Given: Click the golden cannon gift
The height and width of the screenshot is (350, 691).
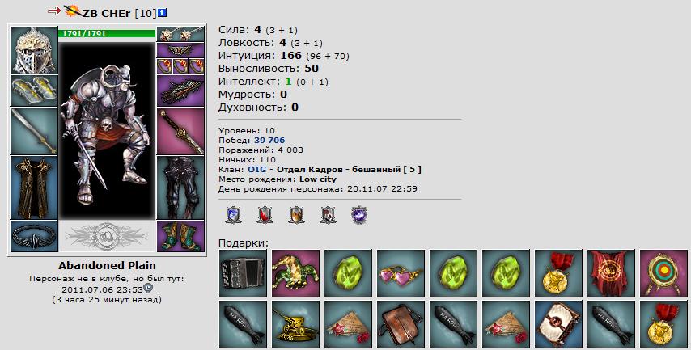Looking at the screenshot, I should pos(295,324).
